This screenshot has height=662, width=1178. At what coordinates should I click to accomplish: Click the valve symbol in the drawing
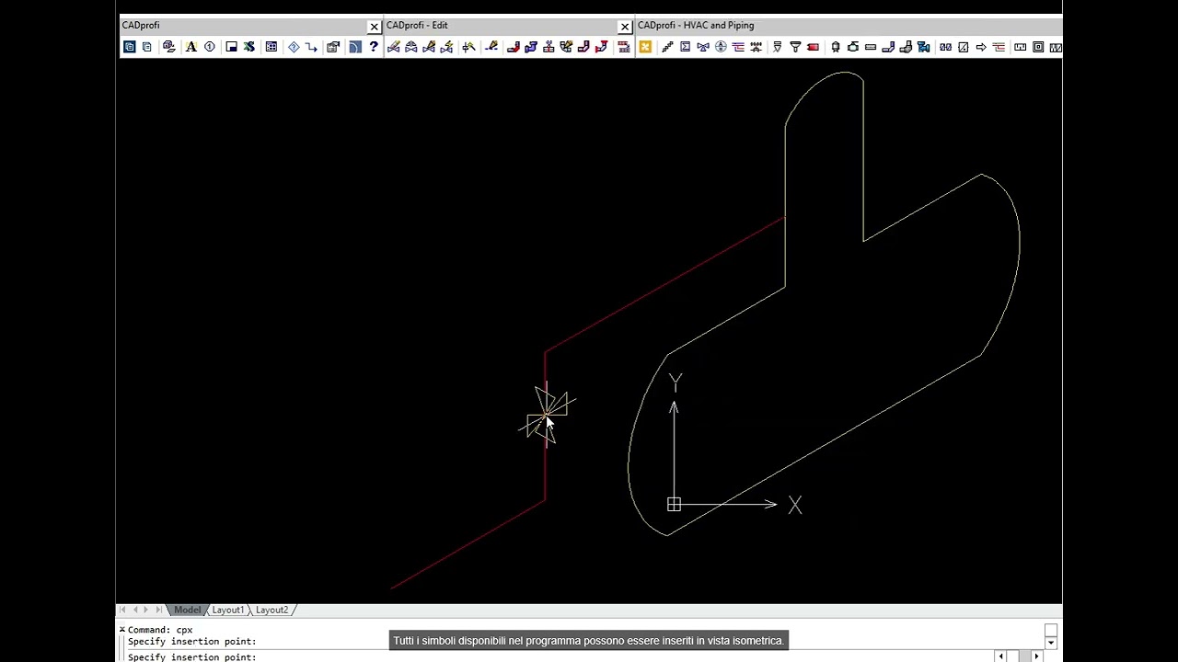pos(548,413)
